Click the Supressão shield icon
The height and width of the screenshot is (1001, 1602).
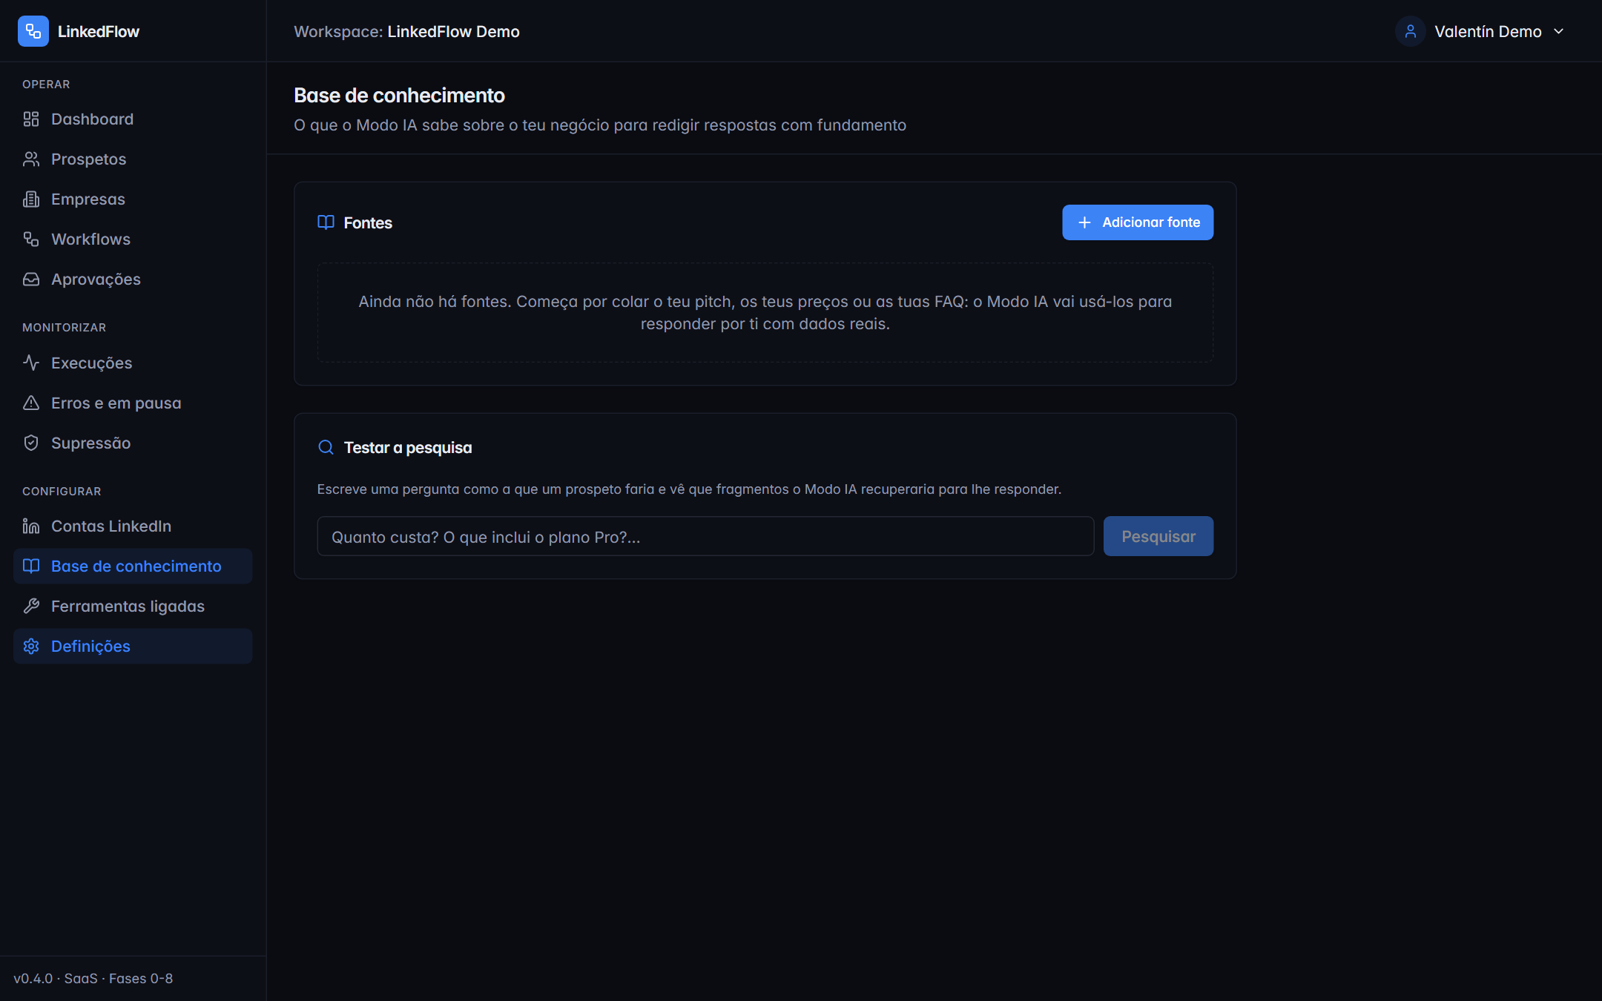[31, 443]
